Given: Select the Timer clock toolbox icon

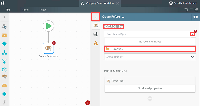Looking at the screenshot, I should coord(4,70).
